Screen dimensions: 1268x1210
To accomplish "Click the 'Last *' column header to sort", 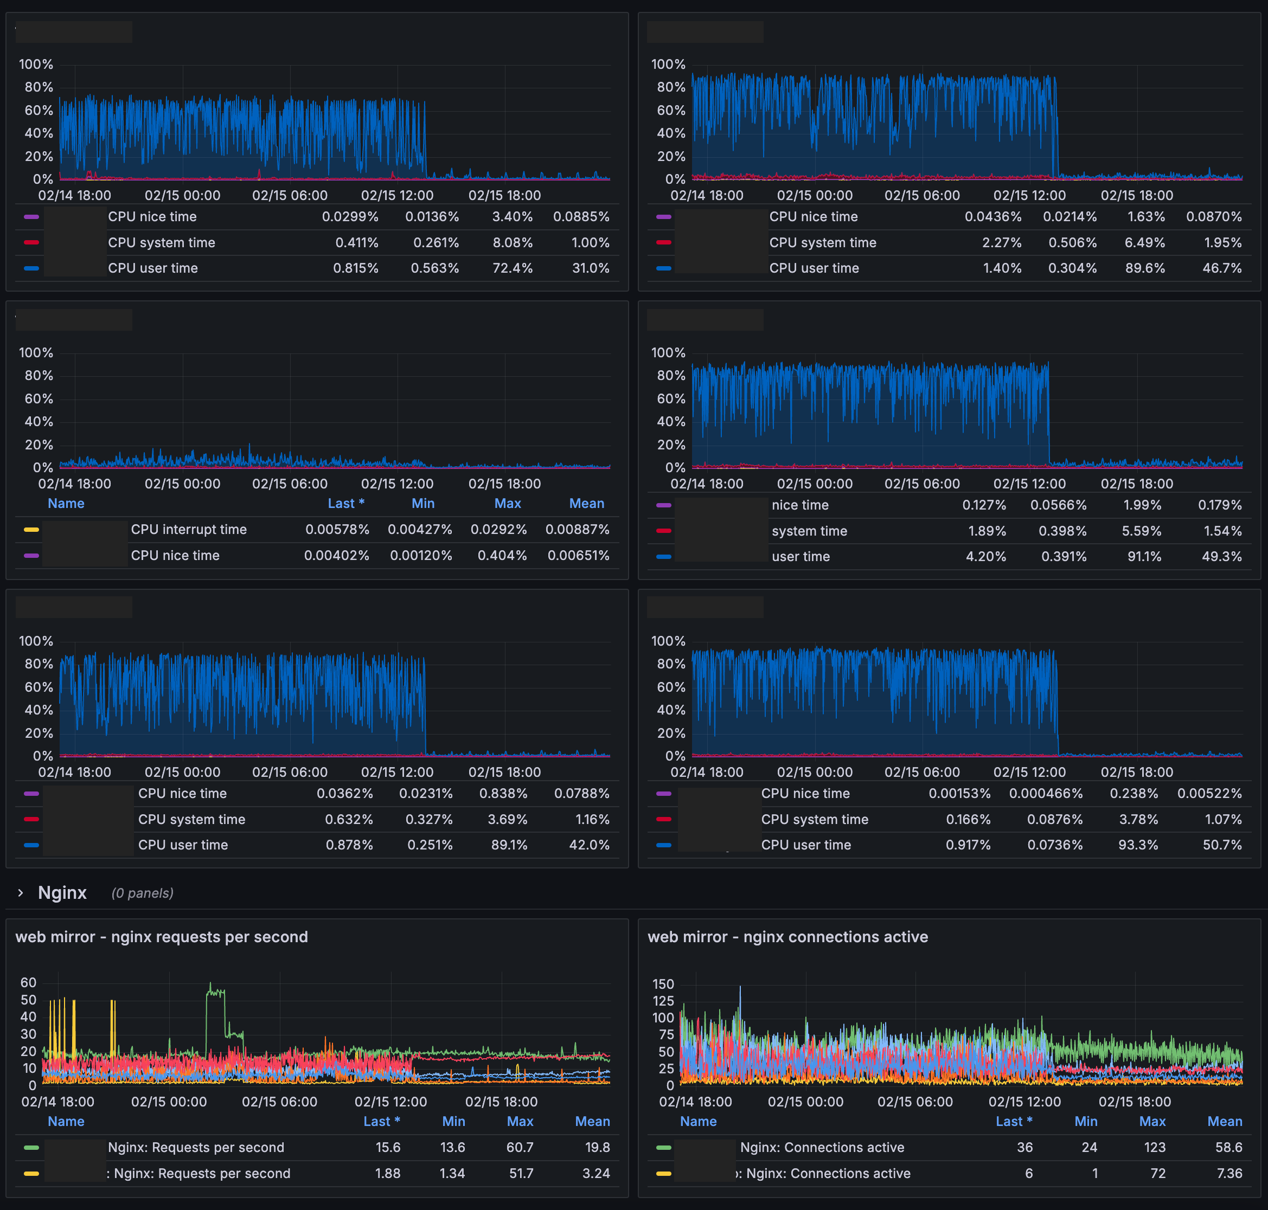I will coord(347,503).
